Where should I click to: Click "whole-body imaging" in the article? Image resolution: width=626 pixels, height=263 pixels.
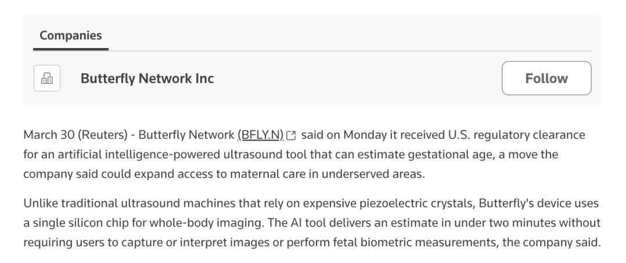point(212,223)
